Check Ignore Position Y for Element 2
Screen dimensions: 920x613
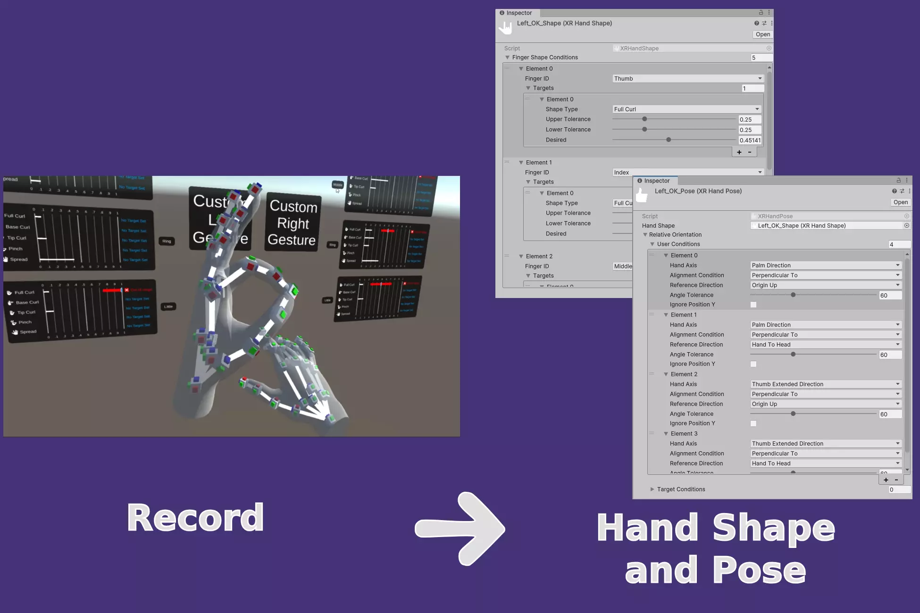[753, 423]
